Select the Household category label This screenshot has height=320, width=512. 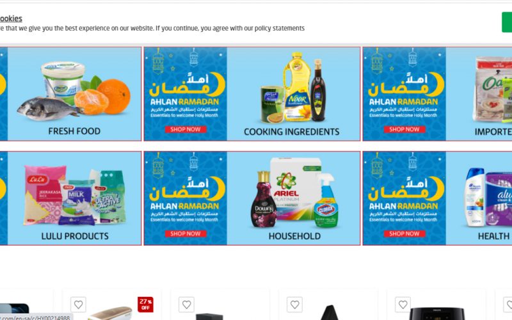(294, 236)
